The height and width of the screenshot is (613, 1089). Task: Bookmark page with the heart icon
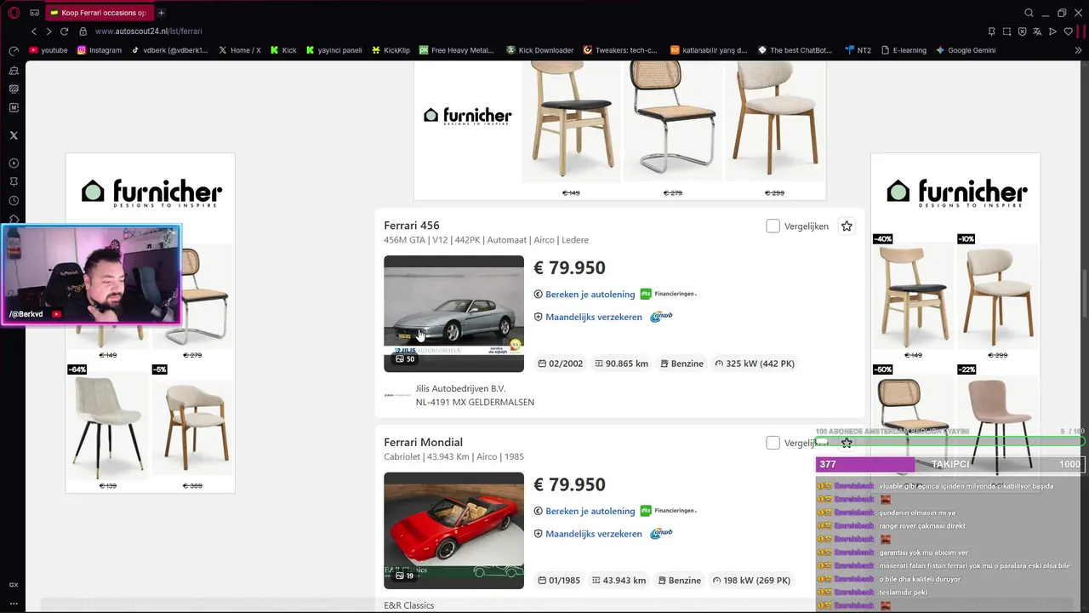click(x=1069, y=32)
